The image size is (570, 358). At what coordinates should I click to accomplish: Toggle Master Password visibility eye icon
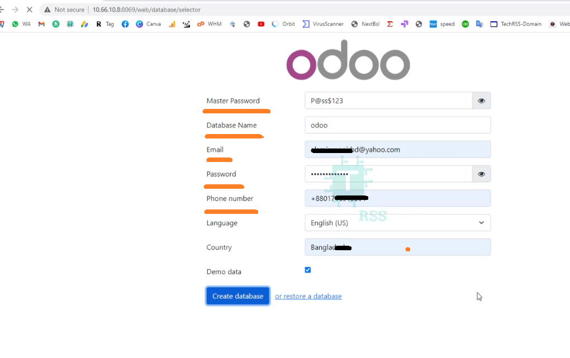481,101
